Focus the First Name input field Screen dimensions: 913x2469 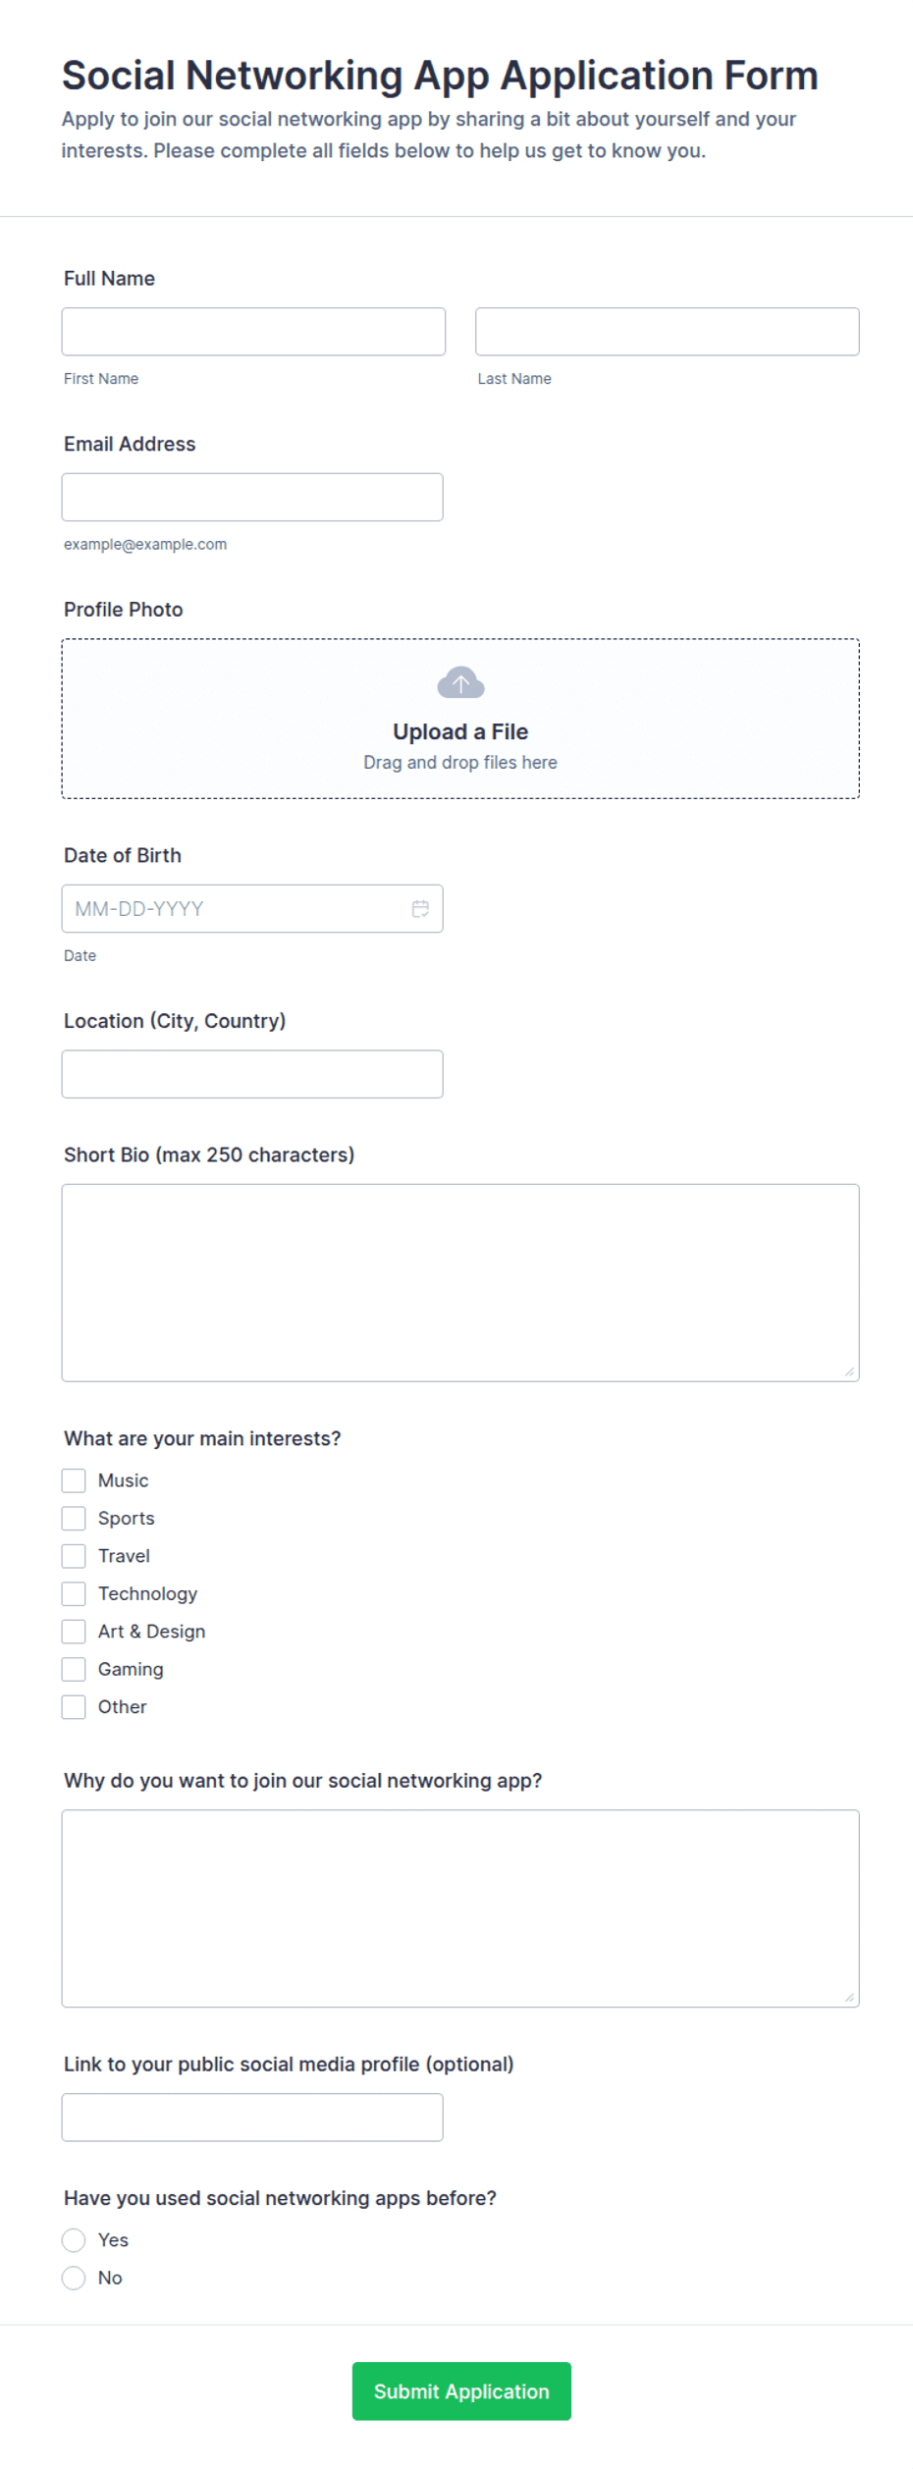[x=253, y=332]
